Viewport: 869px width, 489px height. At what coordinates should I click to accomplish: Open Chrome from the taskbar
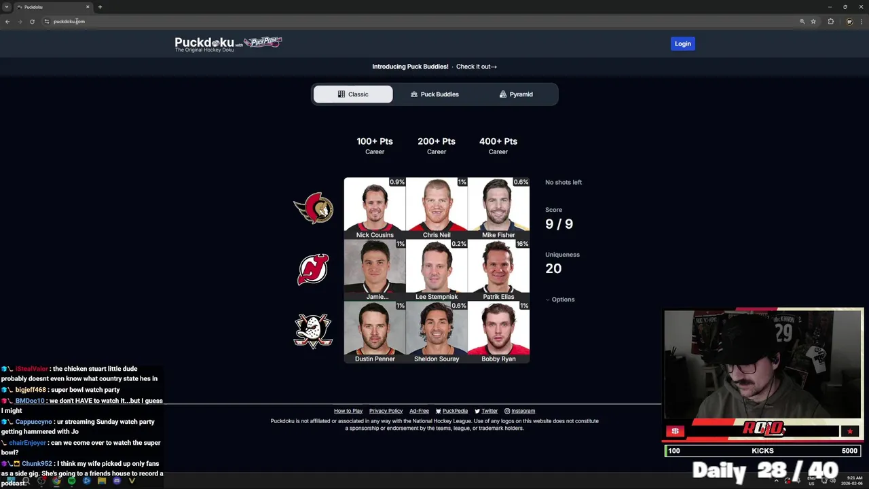click(56, 481)
